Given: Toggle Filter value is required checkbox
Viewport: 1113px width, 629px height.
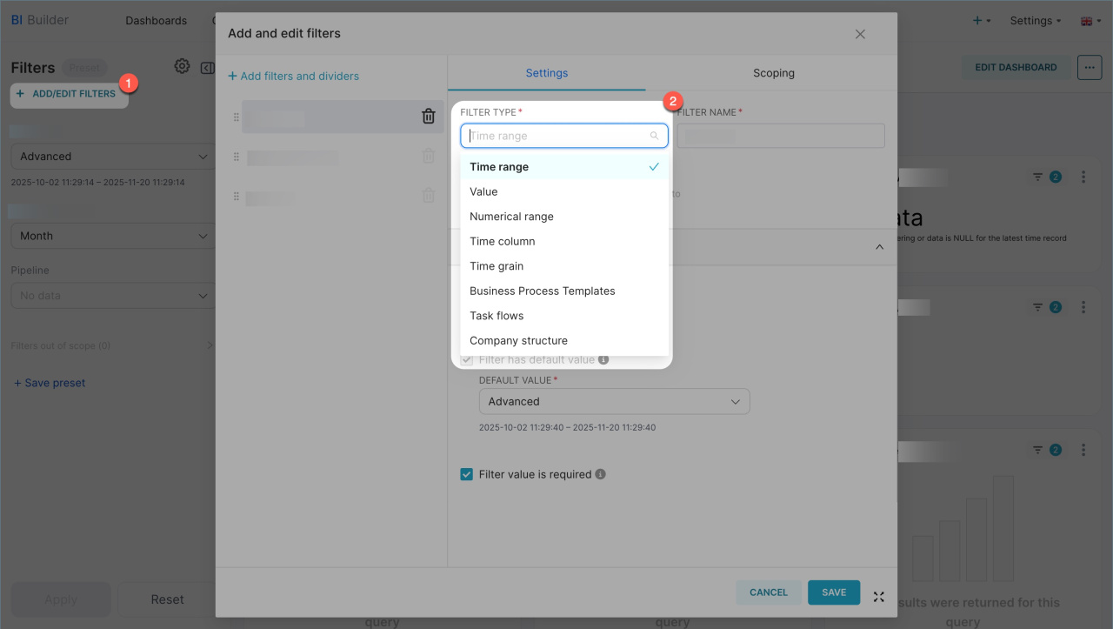Looking at the screenshot, I should (x=467, y=475).
